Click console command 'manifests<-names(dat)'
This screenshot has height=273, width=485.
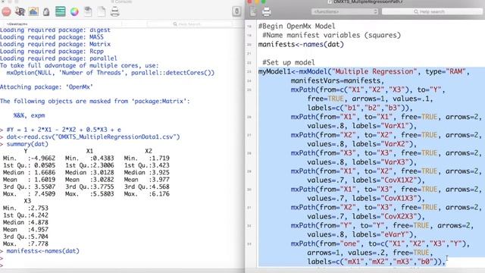(43, 251)
